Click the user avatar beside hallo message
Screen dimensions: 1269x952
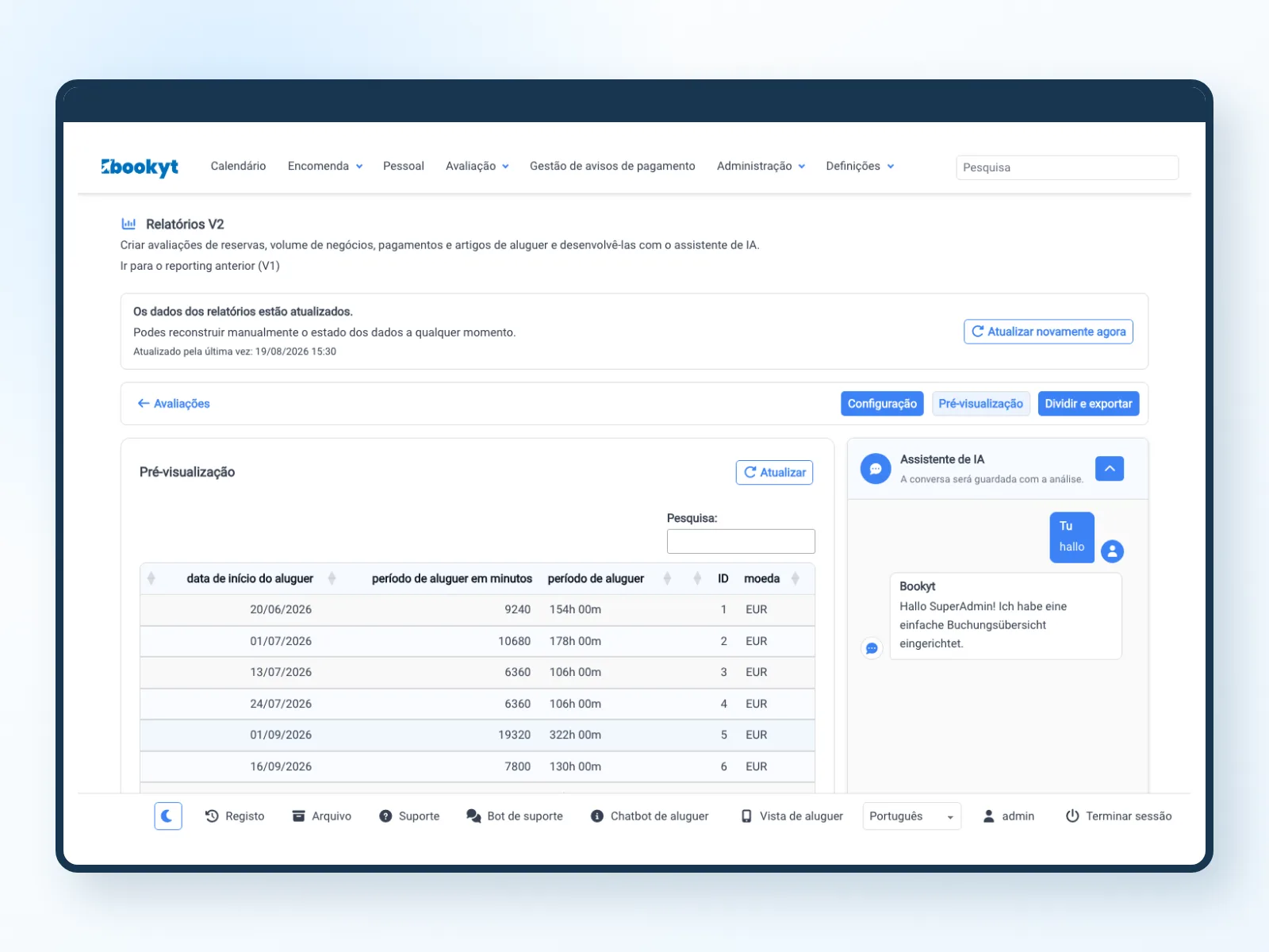pos(1112,551)
